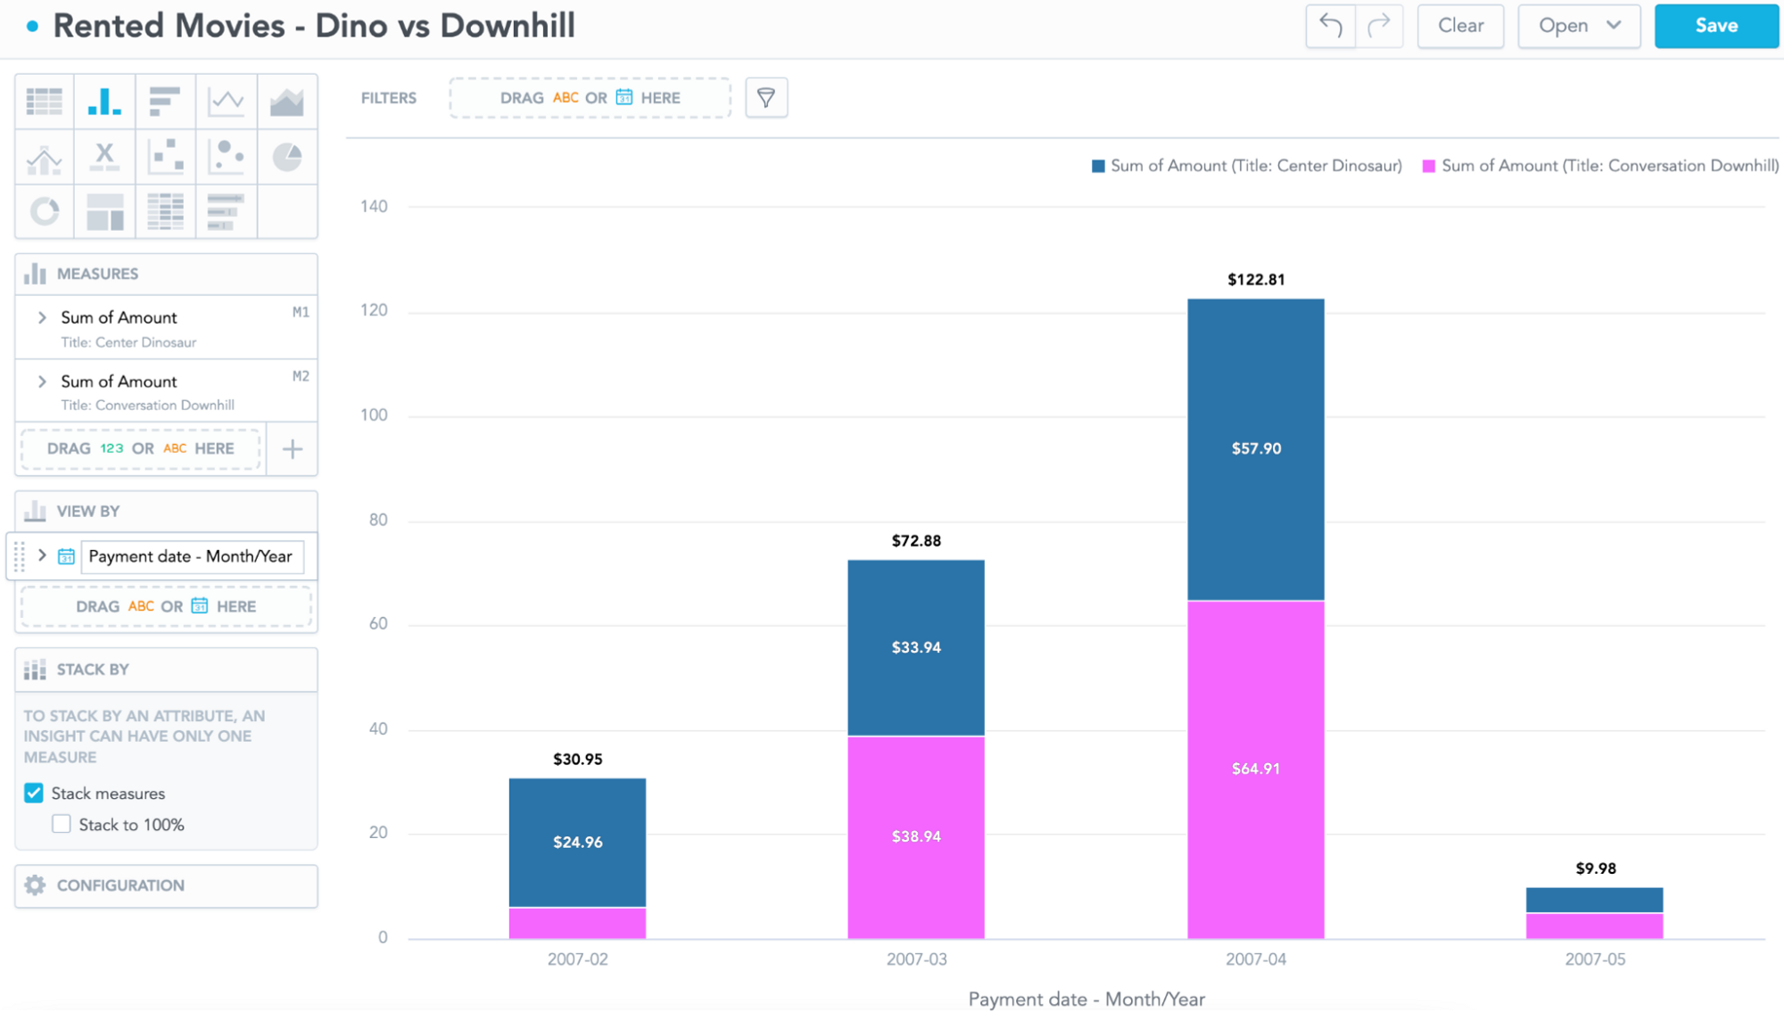1784x1012 pixels.
Task: Enable Stack to 100% checkbox
Action: [60, 825]
